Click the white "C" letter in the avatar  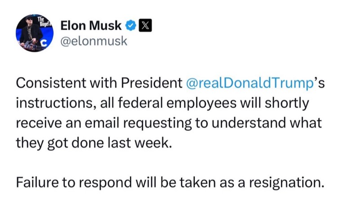[x=44, y=44]
